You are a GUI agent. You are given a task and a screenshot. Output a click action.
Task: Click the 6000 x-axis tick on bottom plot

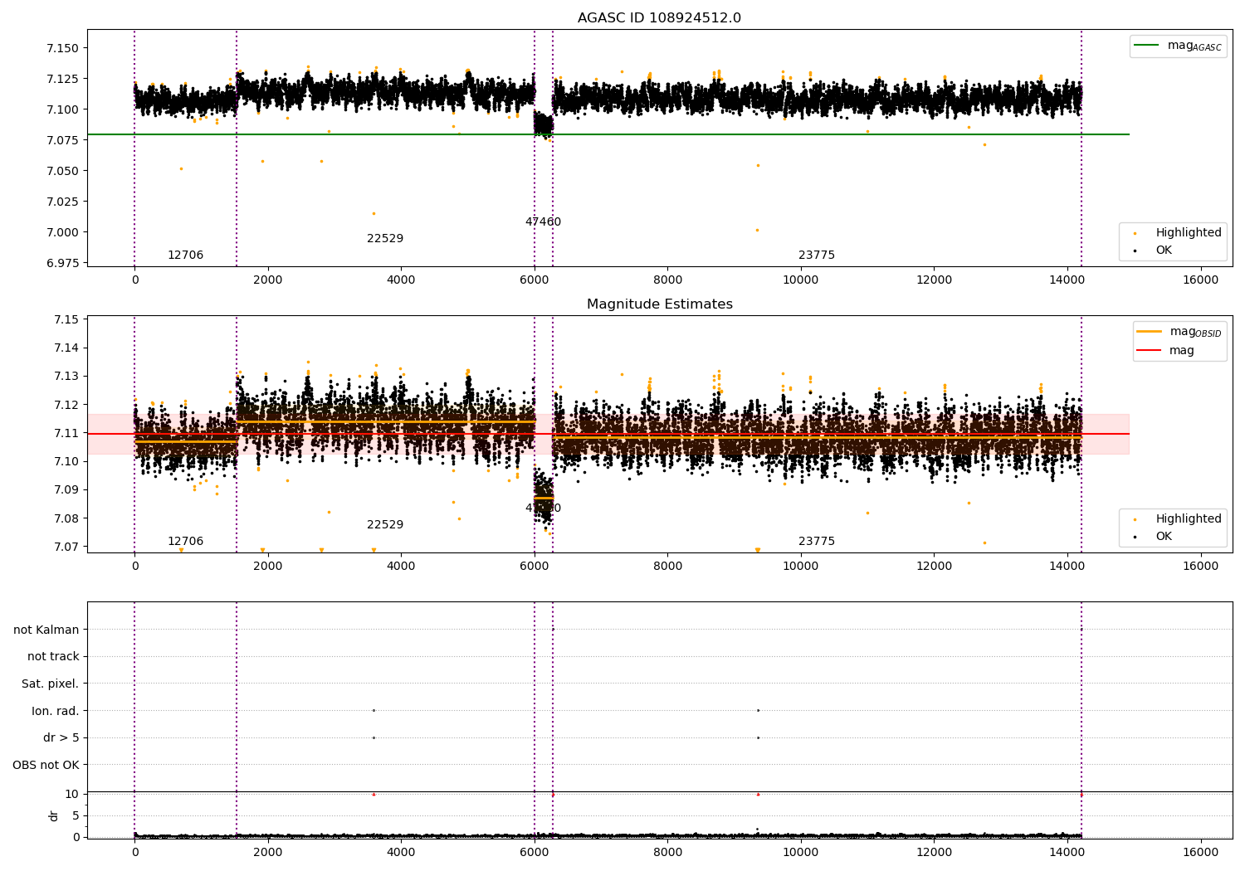pyautogui.click(x=535, y=853)
